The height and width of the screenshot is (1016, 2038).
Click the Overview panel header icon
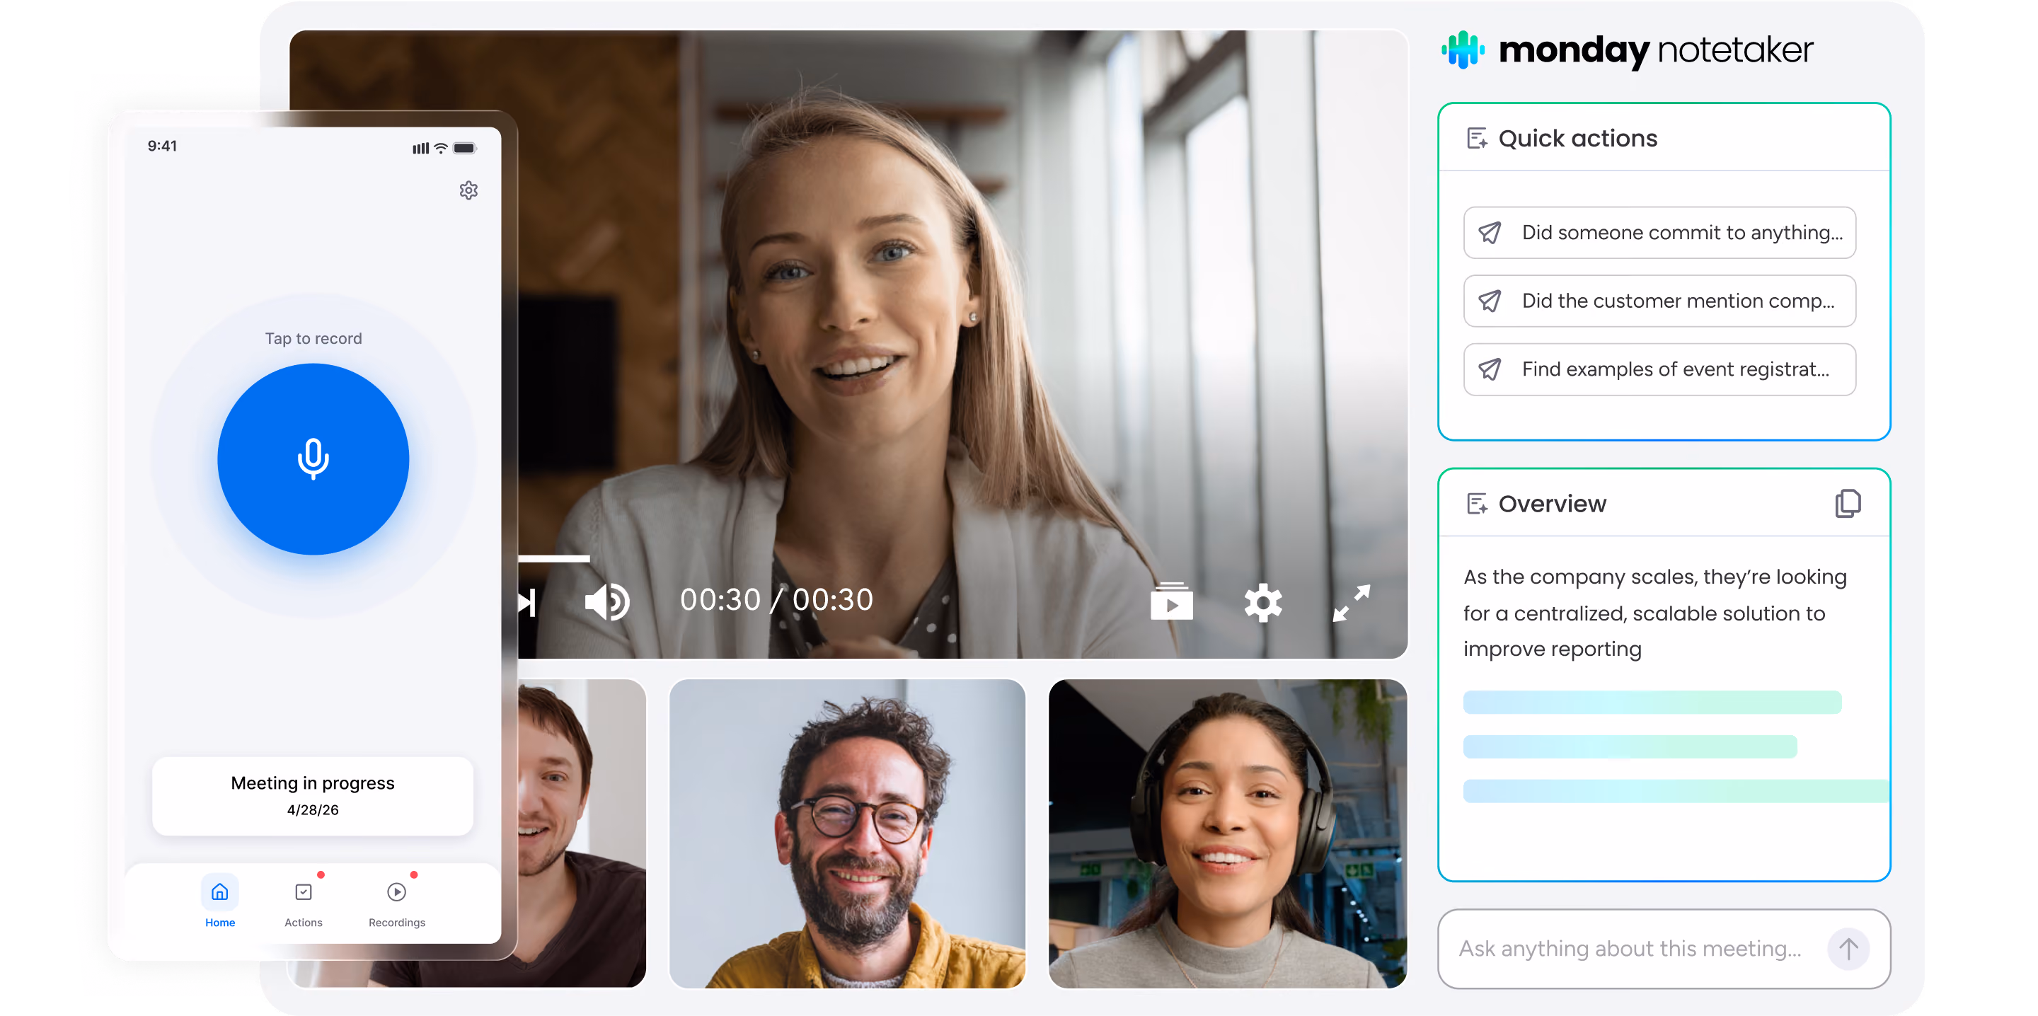1476,504
